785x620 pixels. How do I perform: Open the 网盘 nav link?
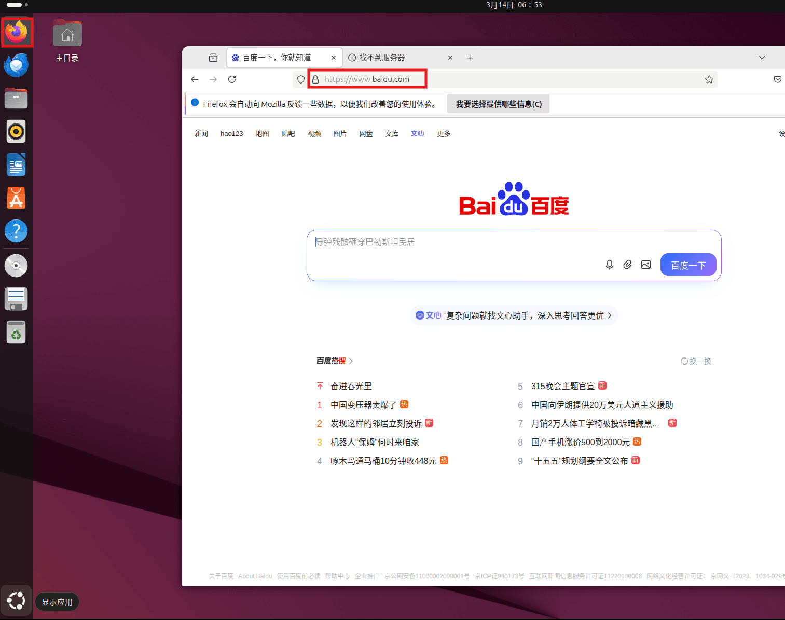366,134
